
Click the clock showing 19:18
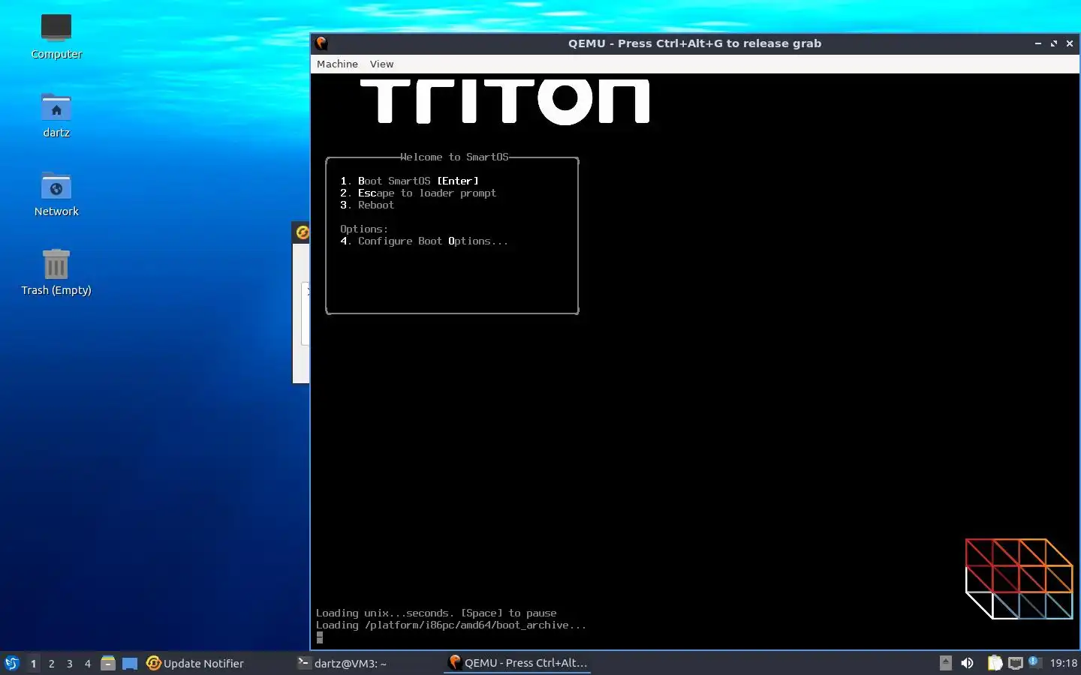click(x=1063, y=663)
